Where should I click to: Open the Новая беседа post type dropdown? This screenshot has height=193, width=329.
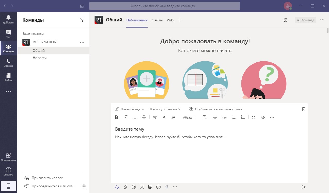[130, 109]
